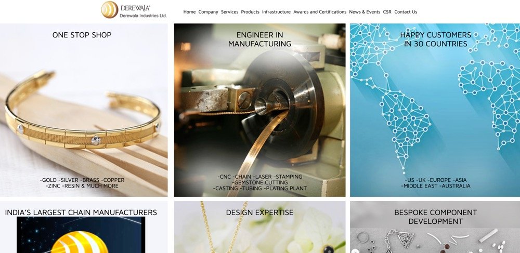Go to the Services page
Screen dimensions: 520x253
pyautogui.click(x=229, y=12)
